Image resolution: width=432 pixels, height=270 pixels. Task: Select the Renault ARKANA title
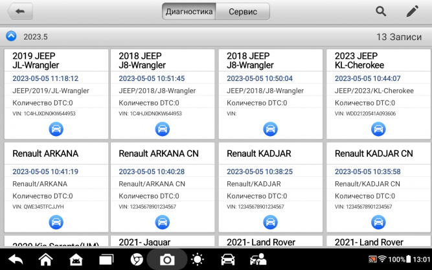tap(45, 153)
